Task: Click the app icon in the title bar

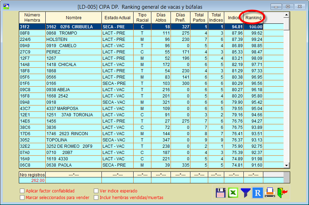Action: (x=6, y=6)
